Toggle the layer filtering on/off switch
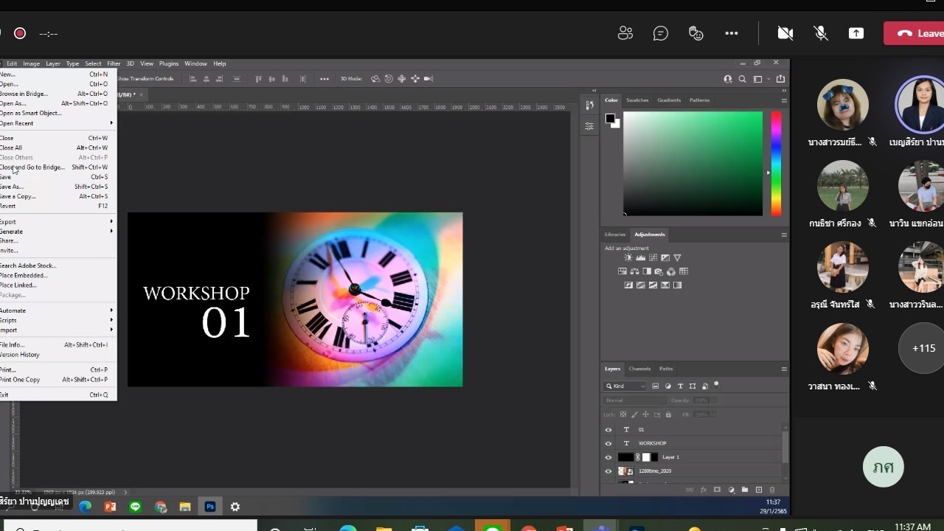The height and width of the screenshot is (531, 944). [x=716, y=384]
